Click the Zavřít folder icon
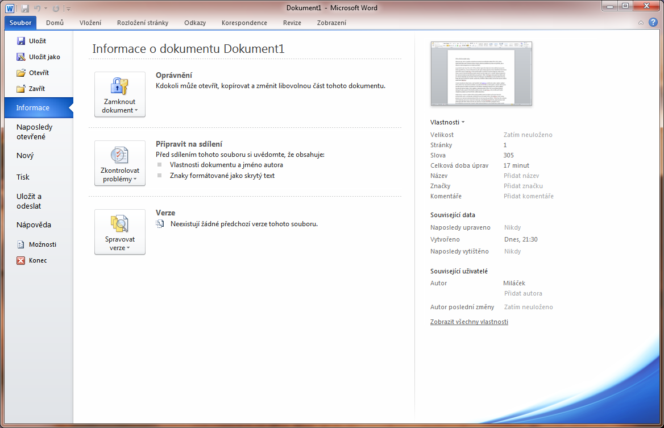This screenshot has width=664, height=428. click(20, 89)
